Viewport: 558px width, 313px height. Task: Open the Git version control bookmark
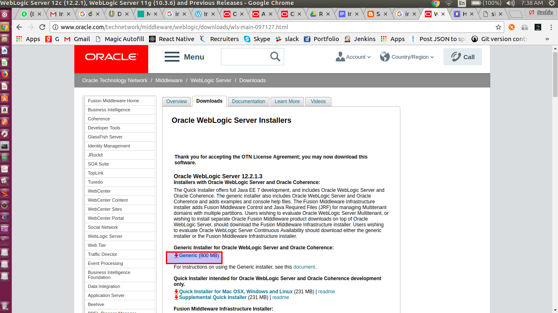[499, 39]
